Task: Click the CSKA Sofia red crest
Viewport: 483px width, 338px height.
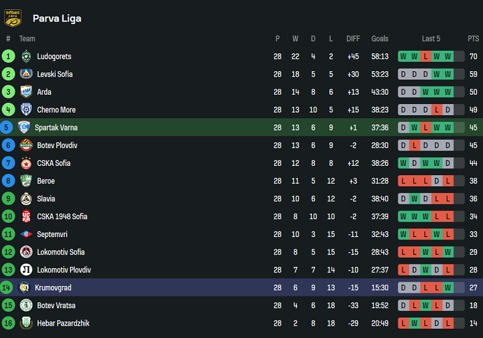Action: tap(26, 163)
